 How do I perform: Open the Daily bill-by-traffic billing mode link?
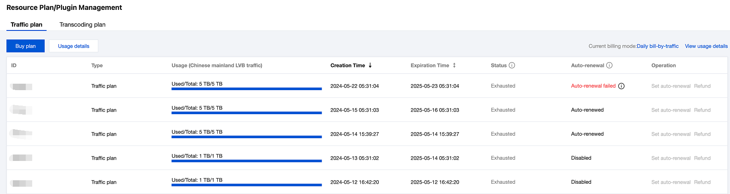coord(657,46)
